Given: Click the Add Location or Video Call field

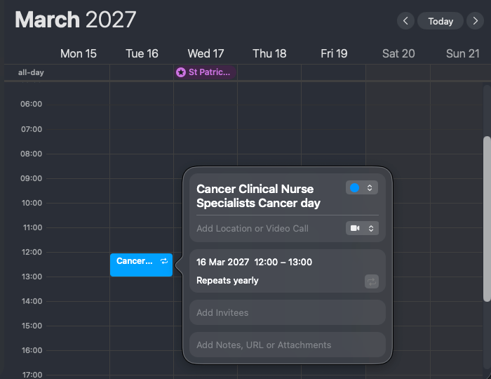Looking at the screenshot, I should click(253, 229).
